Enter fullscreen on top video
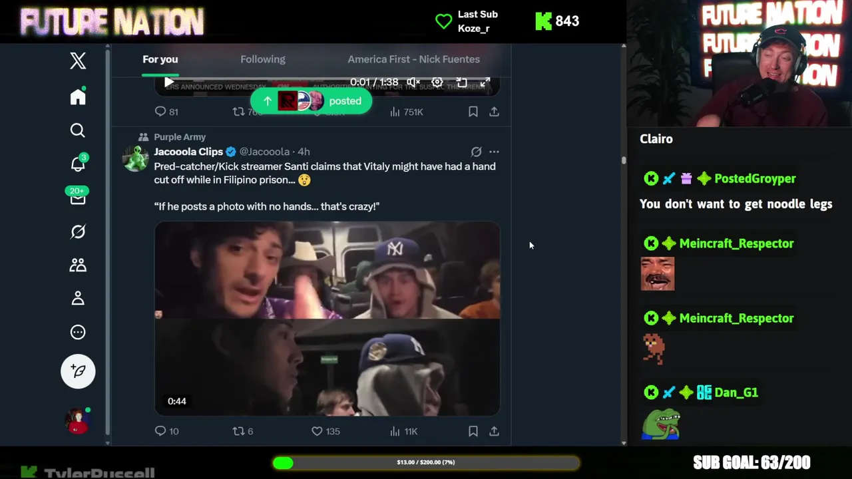Image resolution: width=852 pixels, height=479 pixels. click(x=485, y=82)
